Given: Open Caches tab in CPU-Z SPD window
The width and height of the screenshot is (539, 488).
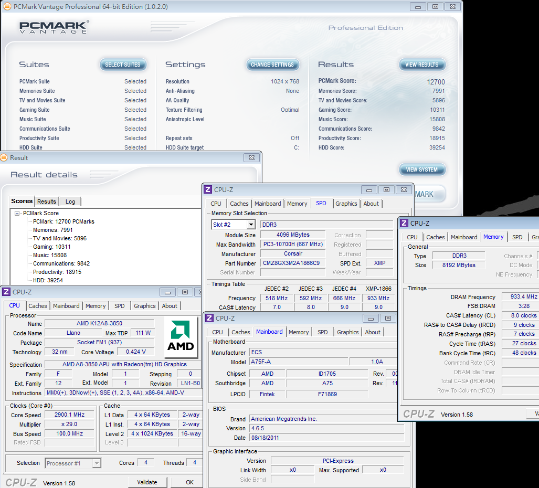Looking at the screenshot, I should 239,204.
